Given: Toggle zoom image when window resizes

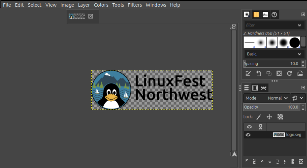Looking at the screenshot, I should point(234,26).
